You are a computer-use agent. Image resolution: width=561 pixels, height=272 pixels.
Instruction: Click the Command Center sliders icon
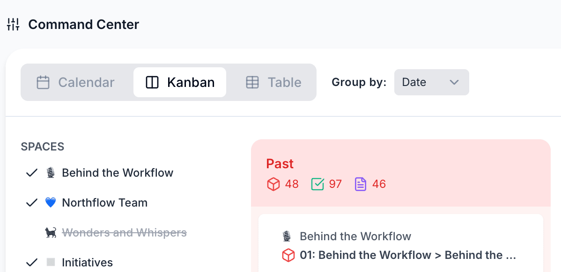[x=13, y=25]
